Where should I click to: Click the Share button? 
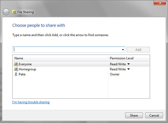click(x=134, y=116)
